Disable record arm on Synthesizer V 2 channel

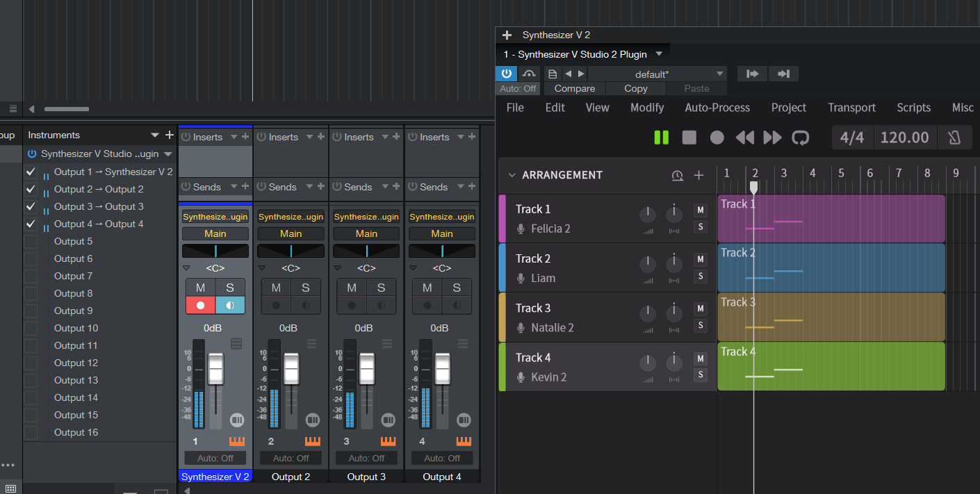[x=200, y=305]
